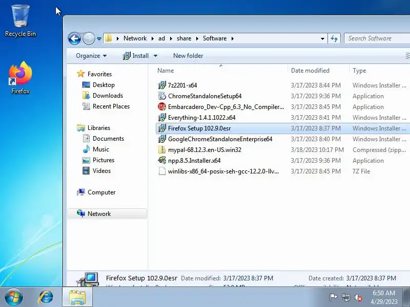Open Downloads in the Favorites list
Image resolution: width=410 pixels, height=307 pixels.
click(x=108, y=96)
